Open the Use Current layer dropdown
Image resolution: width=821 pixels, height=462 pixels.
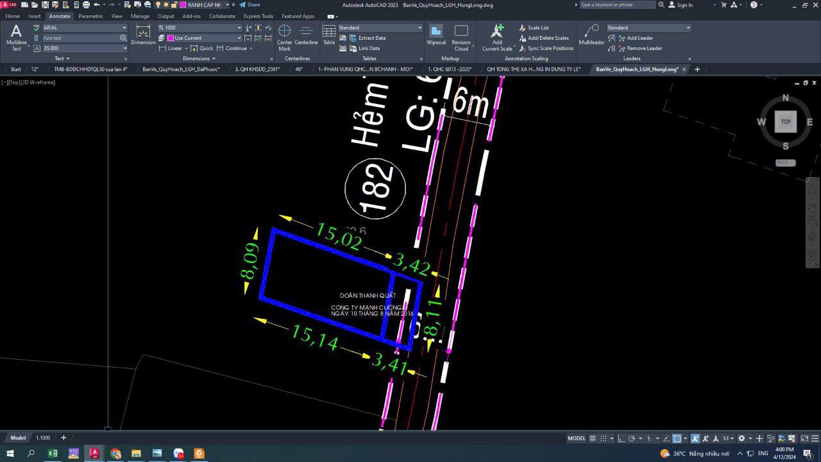point(239,38)
